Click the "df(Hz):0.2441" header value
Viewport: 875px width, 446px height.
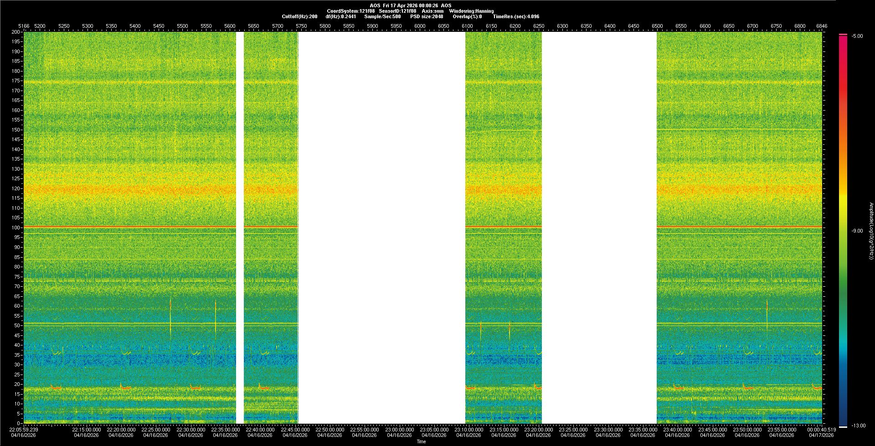(341, 16)
